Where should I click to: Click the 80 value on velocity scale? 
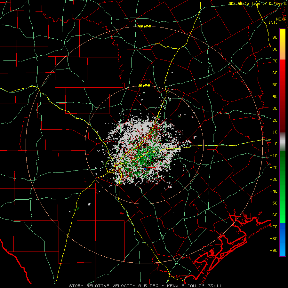[x=275, y=49]
